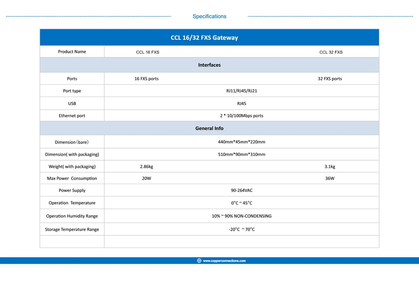Select the 510mm*90mm*310mm packaging dimension
Viewport: 419px width, 297px height.
pos(241,154)
